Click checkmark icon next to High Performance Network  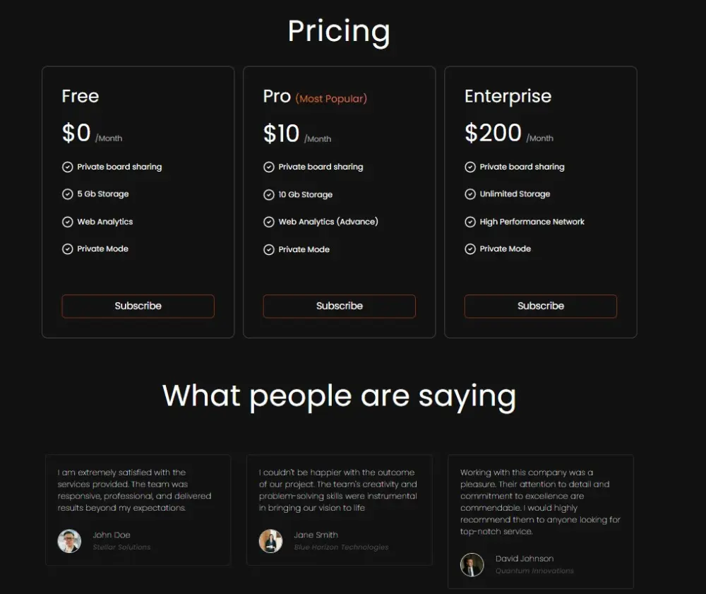[x=470, y=222]
